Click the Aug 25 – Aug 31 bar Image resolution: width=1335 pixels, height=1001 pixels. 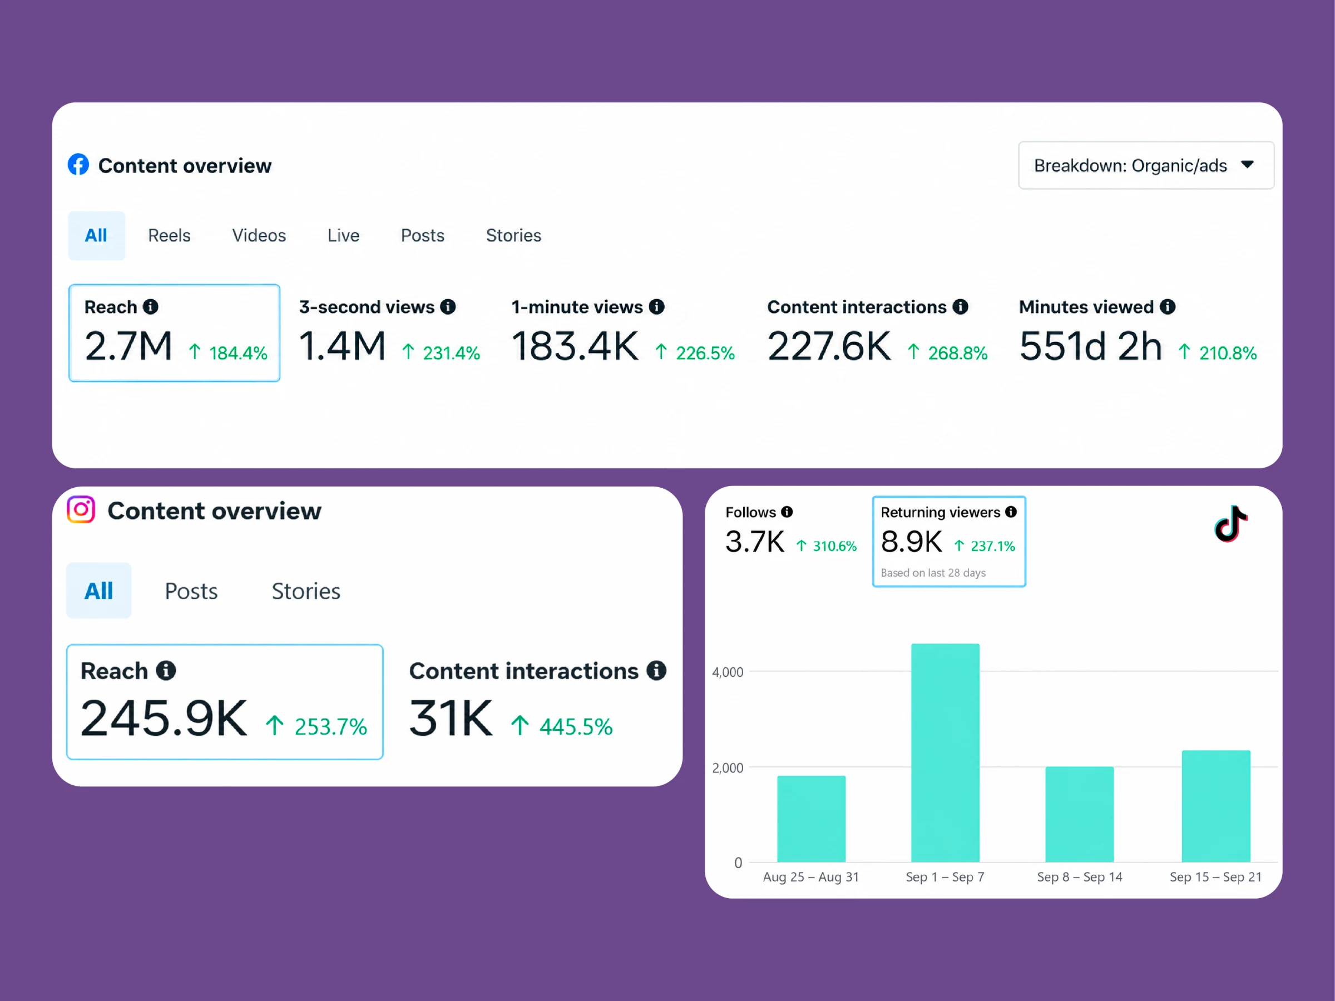pyautogui.click(x=811, y=819)
